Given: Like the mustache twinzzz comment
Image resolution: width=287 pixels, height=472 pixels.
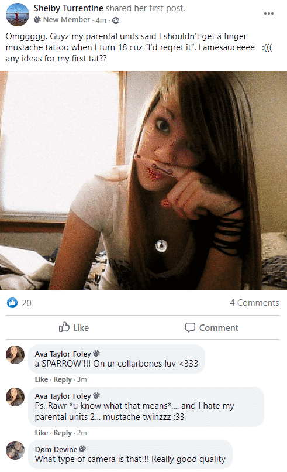Looking at the screenshot, I should click(x=42, y=433).
